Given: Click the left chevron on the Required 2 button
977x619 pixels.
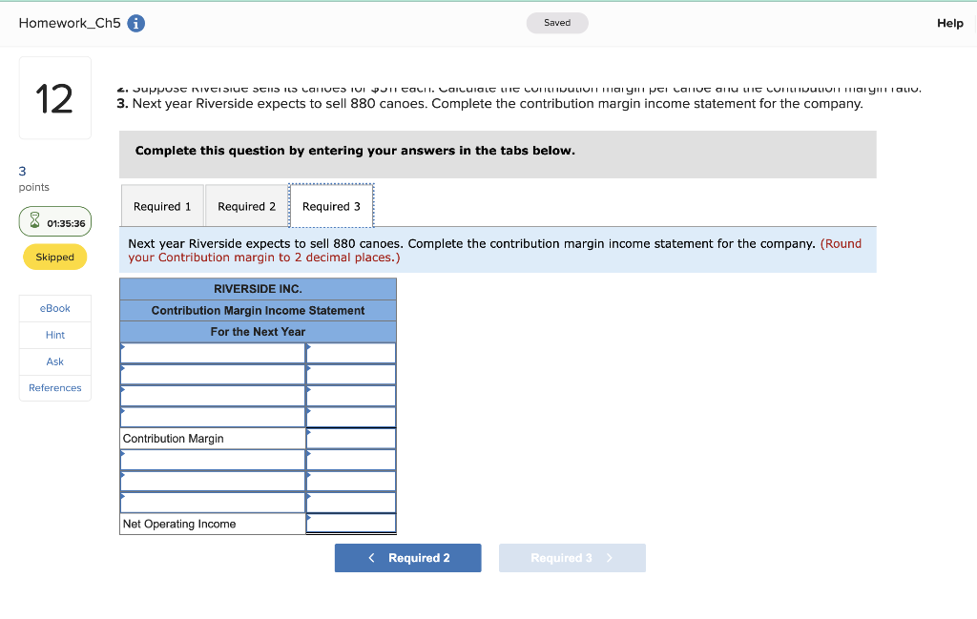Looking at the screenshot, I should [372, 558].
